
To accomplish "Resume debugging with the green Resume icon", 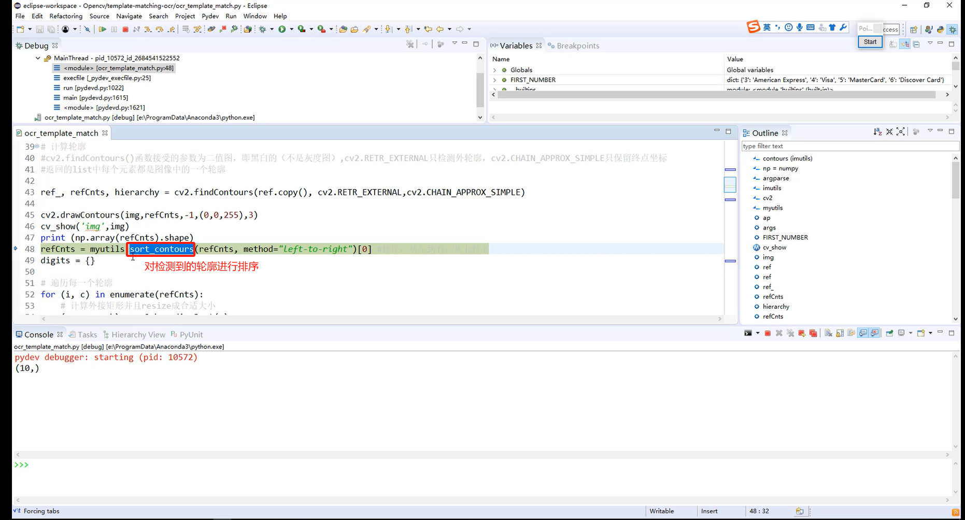I will coord(102,29).
